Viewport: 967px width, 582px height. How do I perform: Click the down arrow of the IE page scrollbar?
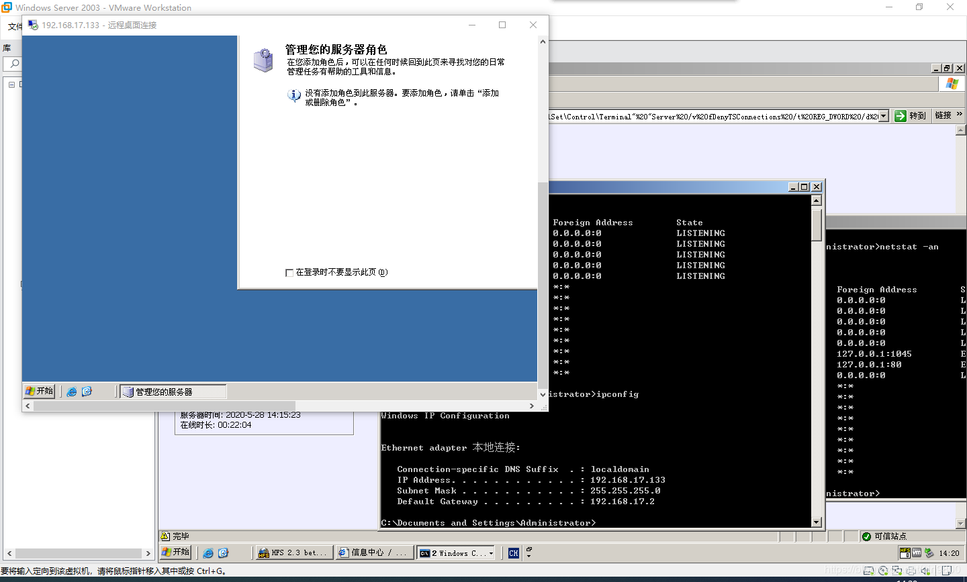coord(960,523)
